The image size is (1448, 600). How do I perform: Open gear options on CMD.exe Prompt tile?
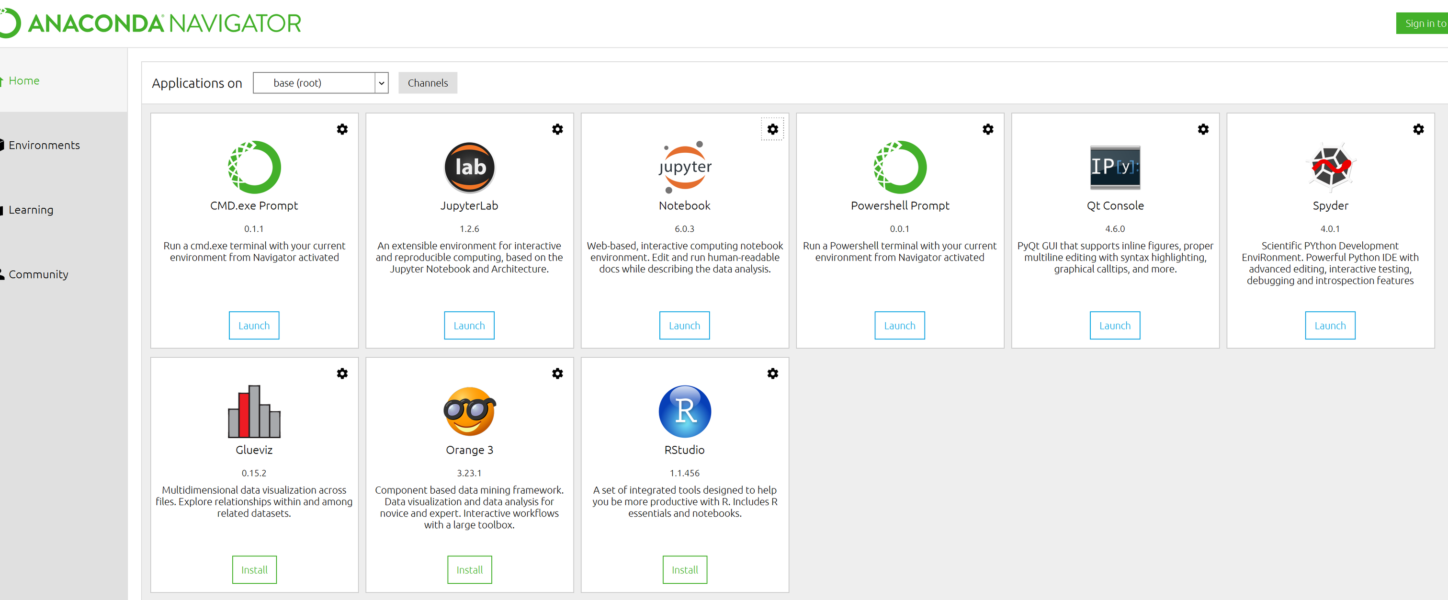click(x=342, y=129)
